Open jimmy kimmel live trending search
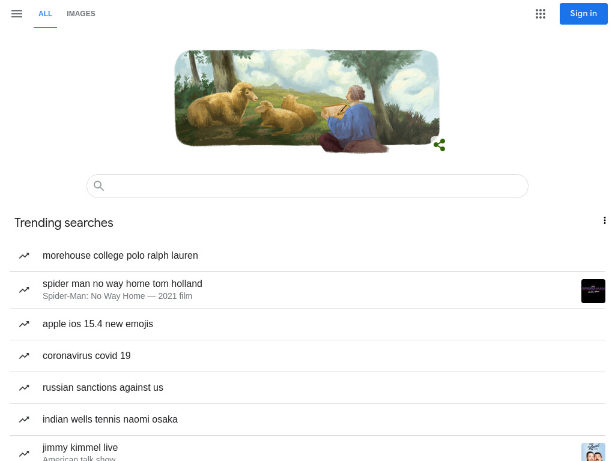 click(x=307, y=449)
